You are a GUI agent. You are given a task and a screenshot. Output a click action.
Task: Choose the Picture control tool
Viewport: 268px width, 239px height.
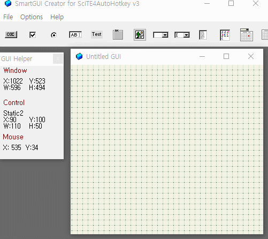pos(140,35)
